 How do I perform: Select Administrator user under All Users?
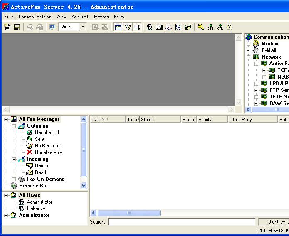(40, 202)
